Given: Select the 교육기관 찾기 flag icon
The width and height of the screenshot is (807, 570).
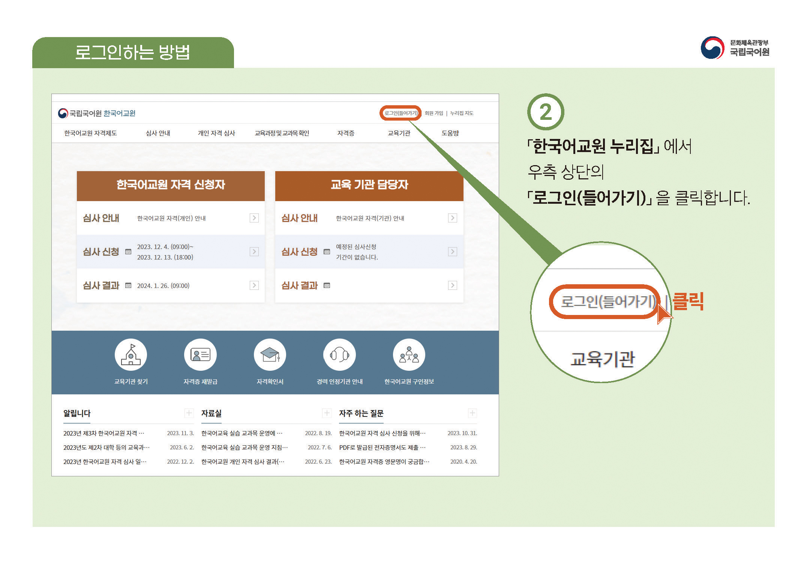Looking at the screenshot, I should (130, 354).
